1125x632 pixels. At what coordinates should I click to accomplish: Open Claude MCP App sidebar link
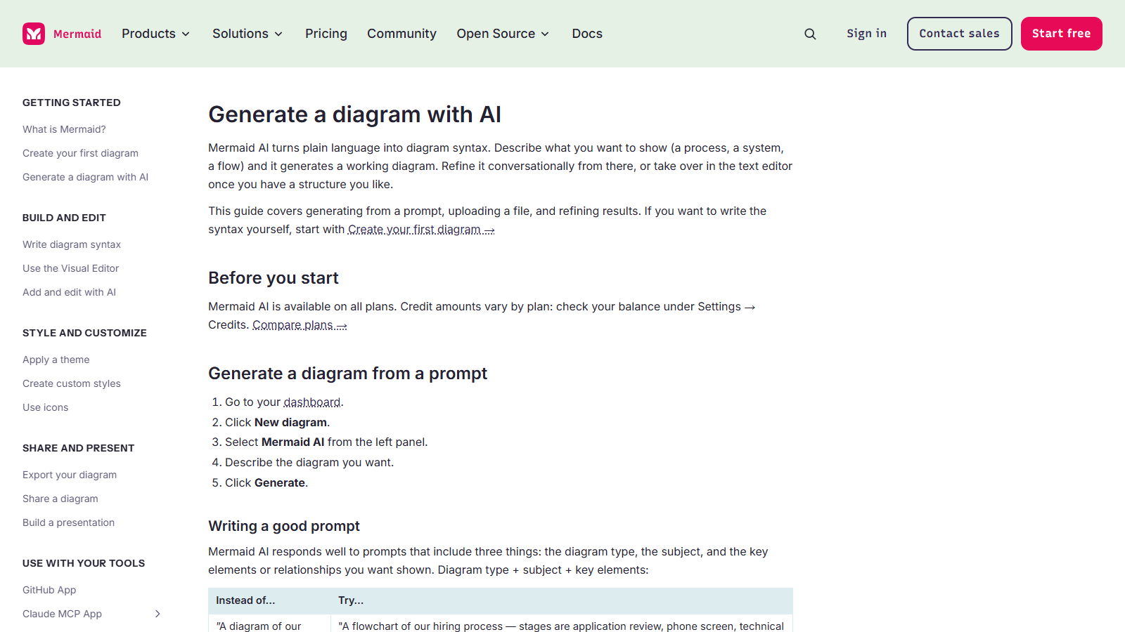point(62,614)
